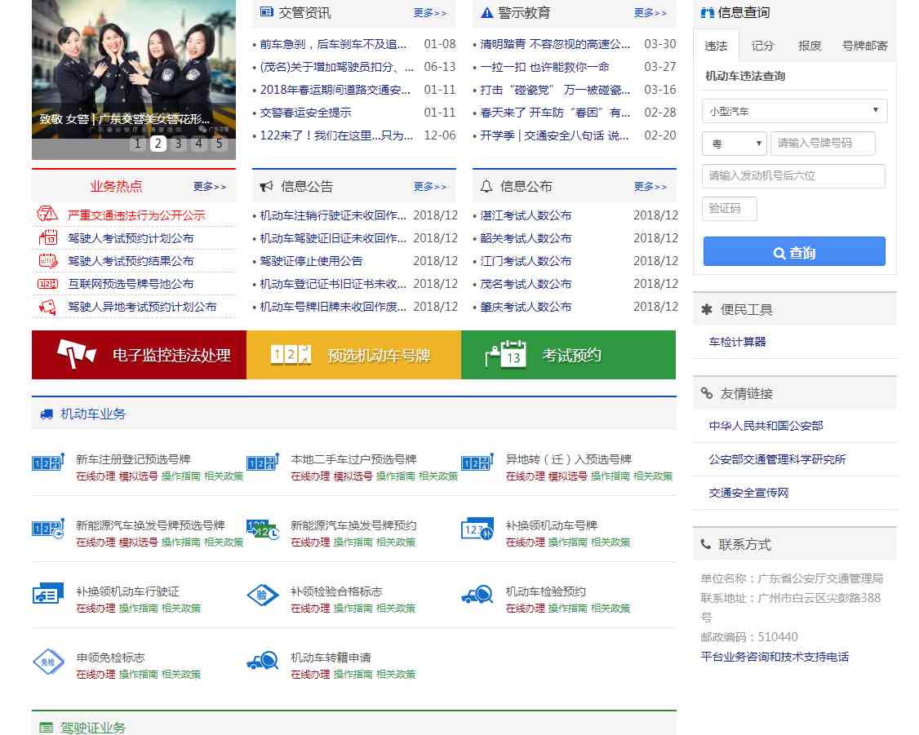
Task: Click the 申领免检标志 icon
Action: (47, 662)
